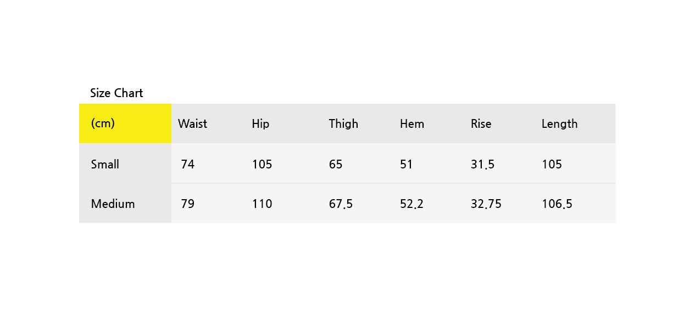The width and height of the screenshot is (695, 327).
Task: Click the Medium length value 106.5
Action: pyautogui.click(x=557, y=204)
